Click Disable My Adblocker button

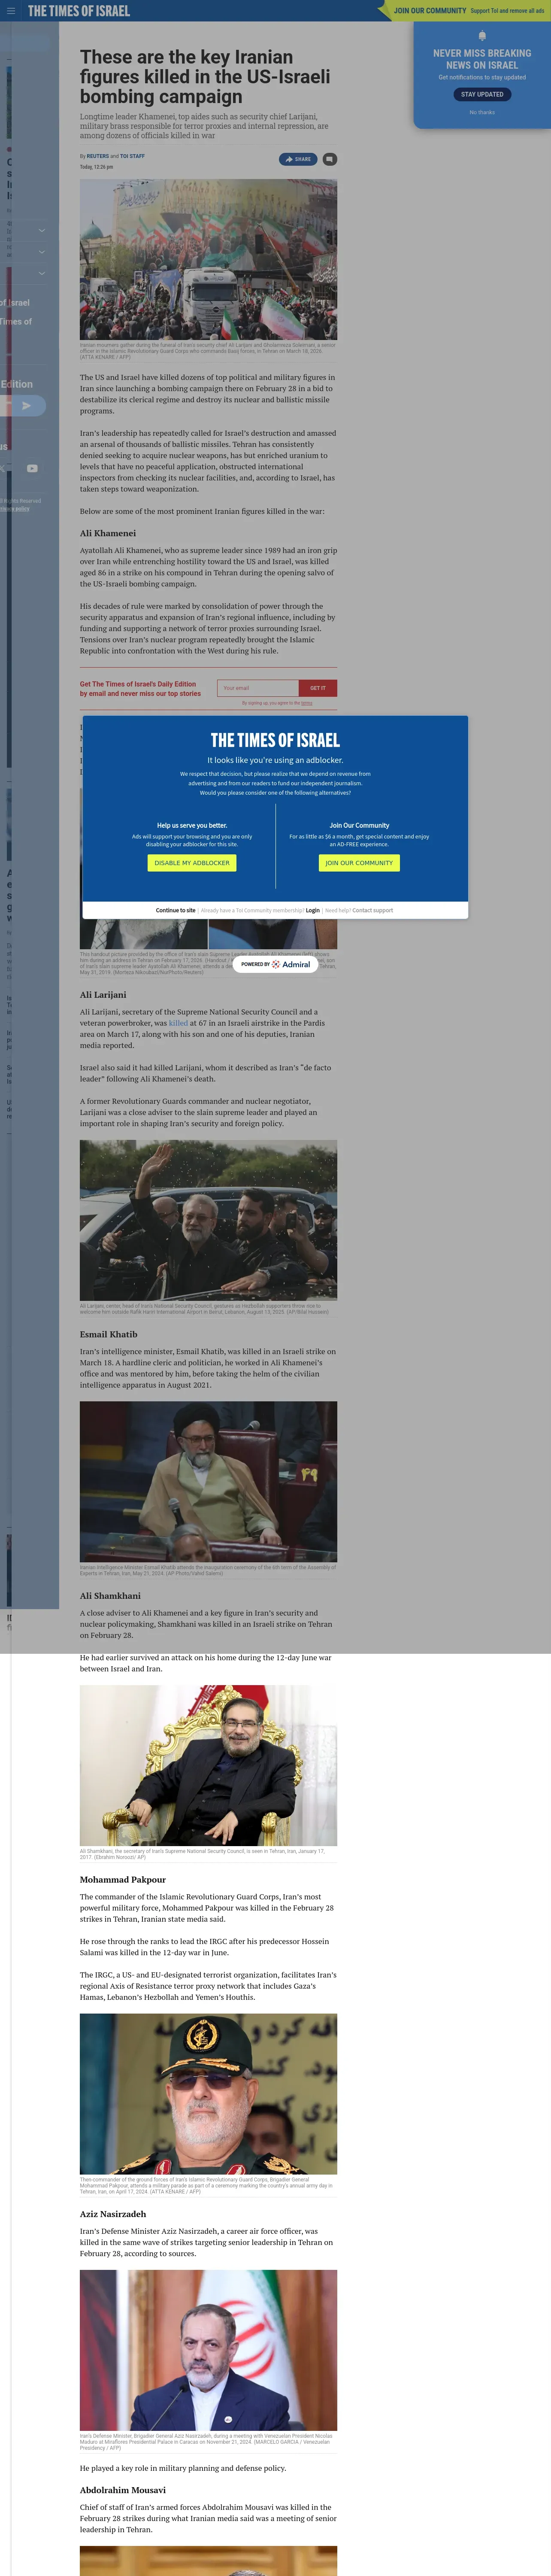[192, 862]
